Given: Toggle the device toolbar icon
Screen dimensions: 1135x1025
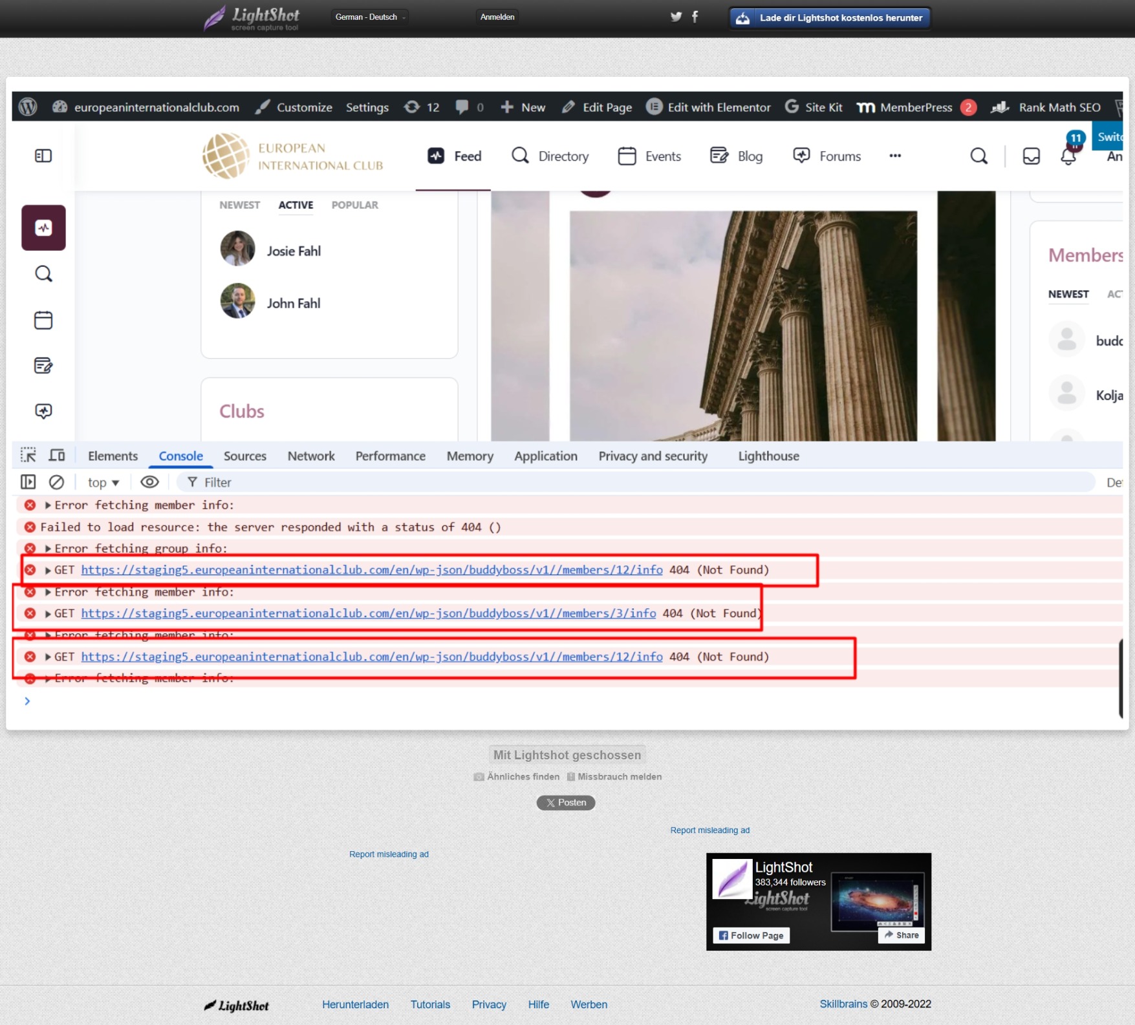Looking at the screenshot, I should click(x=57, y=456).
